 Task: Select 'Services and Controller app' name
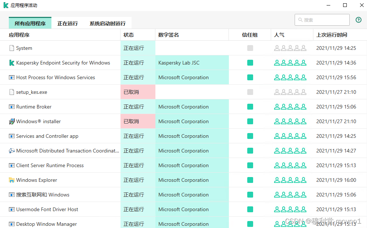click(47, 136)
